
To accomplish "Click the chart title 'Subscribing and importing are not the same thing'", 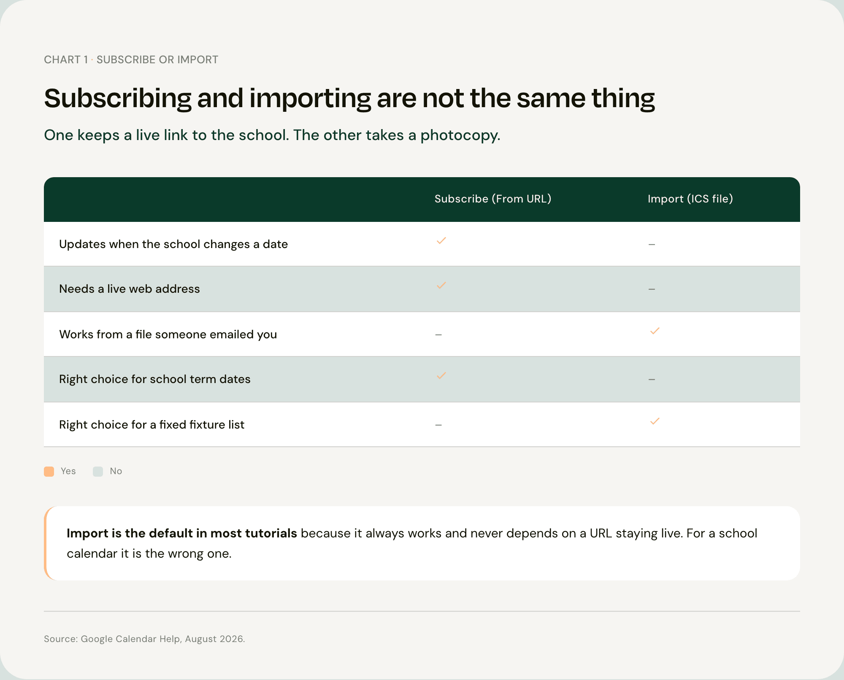I will click(x=349, y=99).
